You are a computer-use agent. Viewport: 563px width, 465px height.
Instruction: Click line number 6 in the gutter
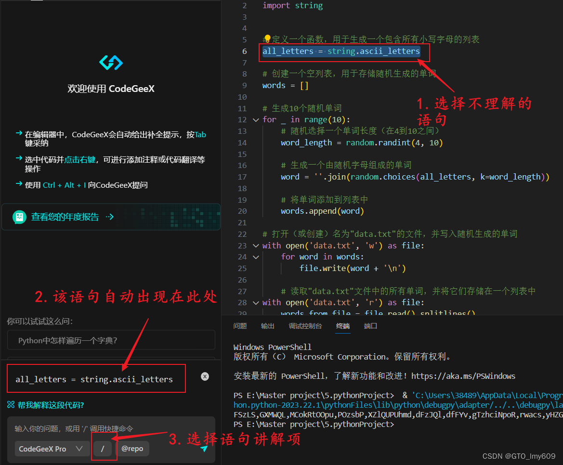click(x=244, y=52)
